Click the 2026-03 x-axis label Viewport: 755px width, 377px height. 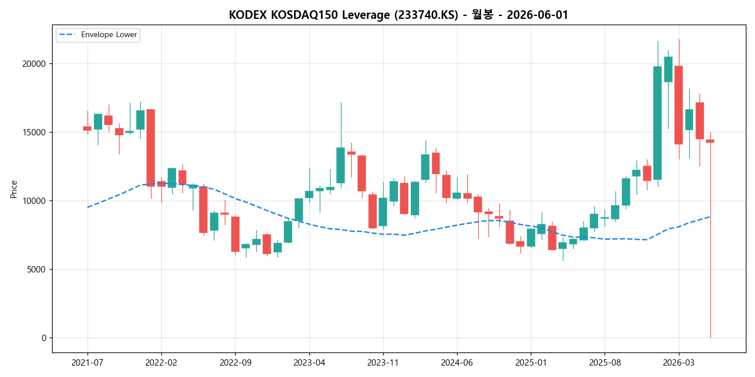tap(678, 362)
